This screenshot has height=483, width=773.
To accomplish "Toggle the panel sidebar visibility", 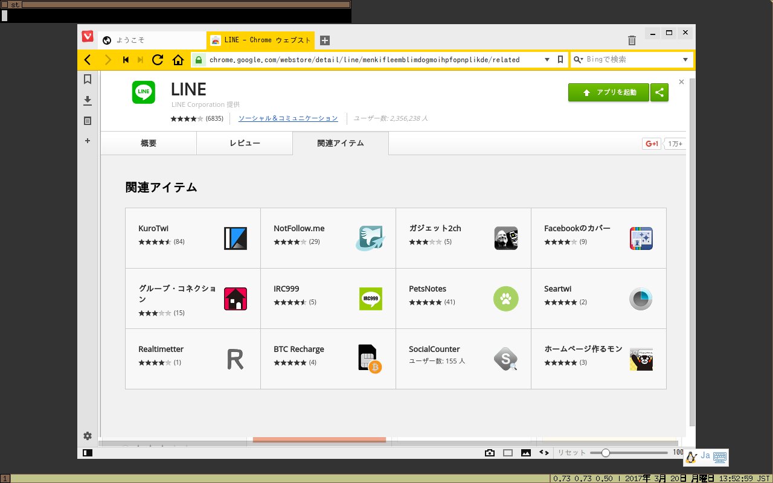I will click(x=87, y=452).
